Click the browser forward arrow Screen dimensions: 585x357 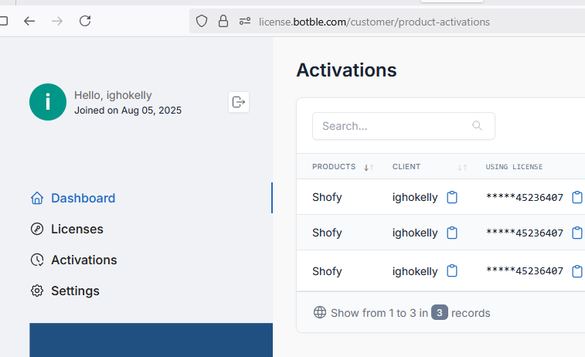point(56,21)
